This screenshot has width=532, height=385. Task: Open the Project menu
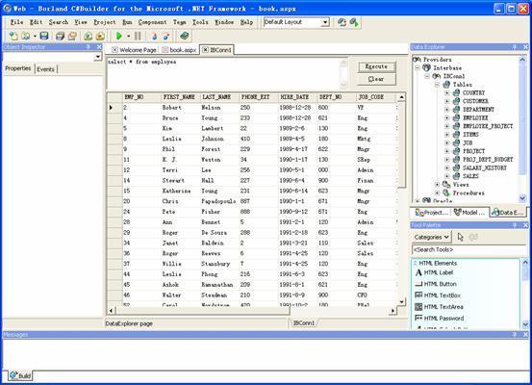(x=105, y=22)
